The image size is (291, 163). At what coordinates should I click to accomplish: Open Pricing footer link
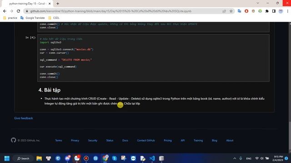(168, 140)
